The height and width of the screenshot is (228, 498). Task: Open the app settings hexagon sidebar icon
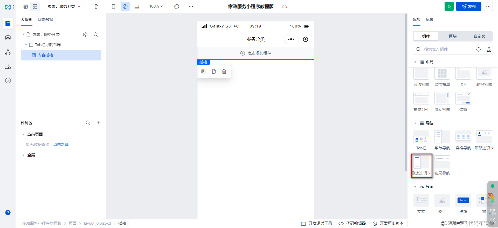tap(8, 81)
